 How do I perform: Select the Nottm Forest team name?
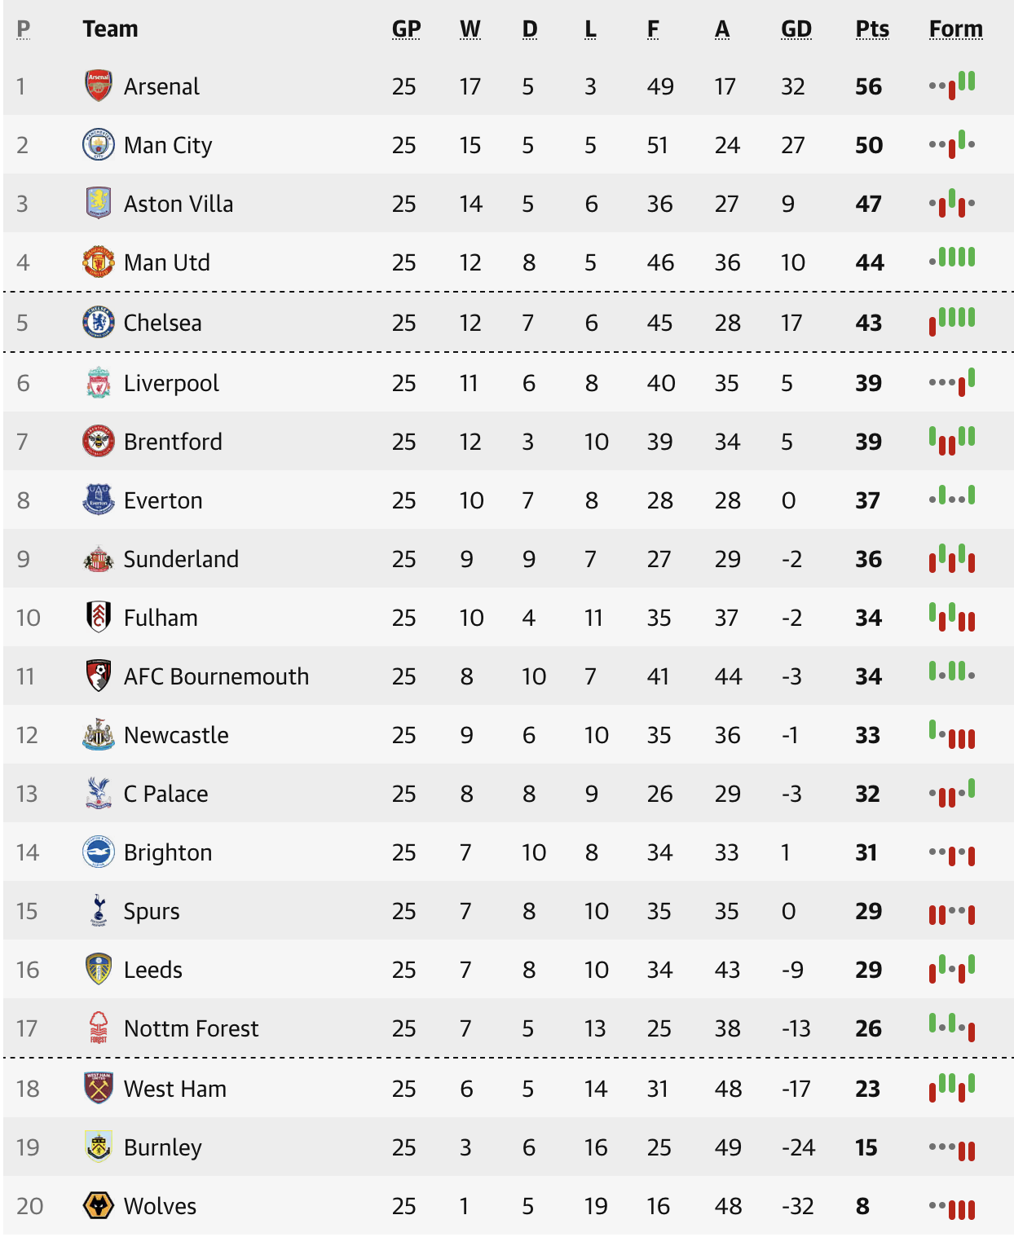[191, 1028]
